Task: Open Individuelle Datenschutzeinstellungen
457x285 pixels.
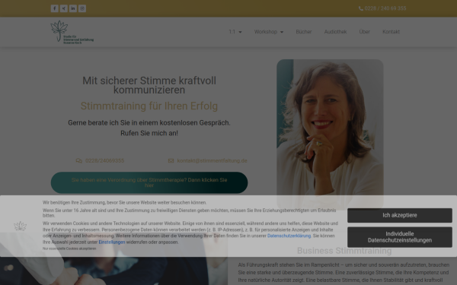Action: (400, 237)
